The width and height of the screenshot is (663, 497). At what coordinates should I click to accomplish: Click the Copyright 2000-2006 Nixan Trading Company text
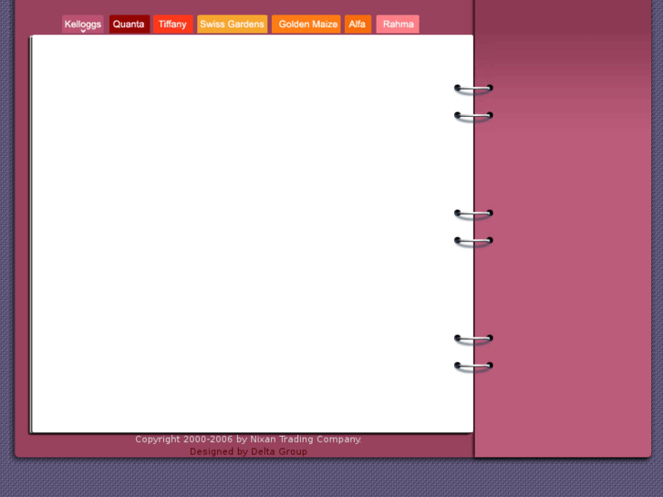(248, 439)
